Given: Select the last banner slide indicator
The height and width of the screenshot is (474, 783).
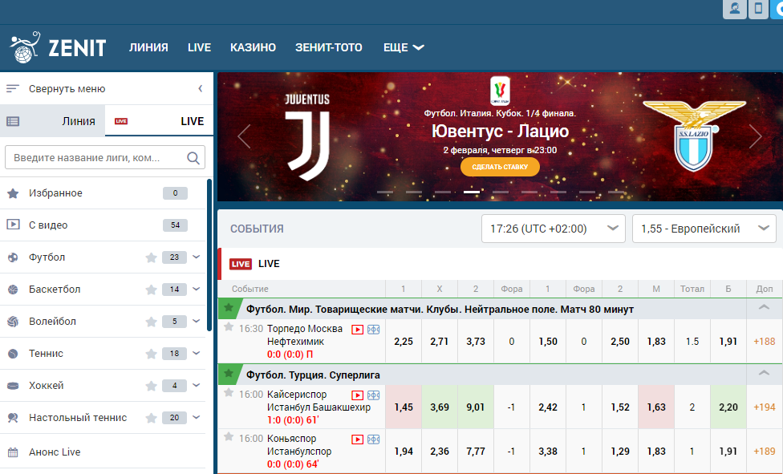Looking at the screenshot, I should 616,192.
